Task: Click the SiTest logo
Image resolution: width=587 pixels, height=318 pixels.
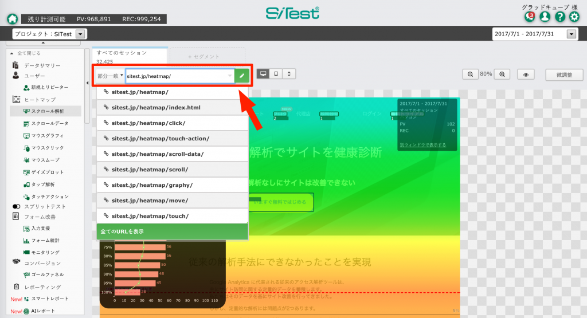Action: click(292, 13)
